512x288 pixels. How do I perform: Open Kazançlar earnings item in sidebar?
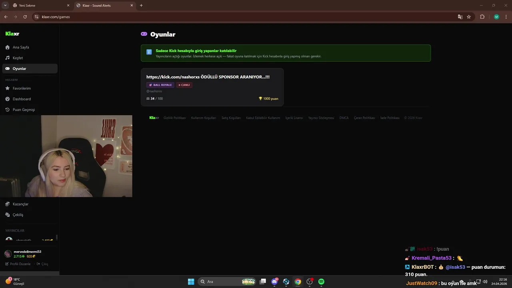coord(30,204)
